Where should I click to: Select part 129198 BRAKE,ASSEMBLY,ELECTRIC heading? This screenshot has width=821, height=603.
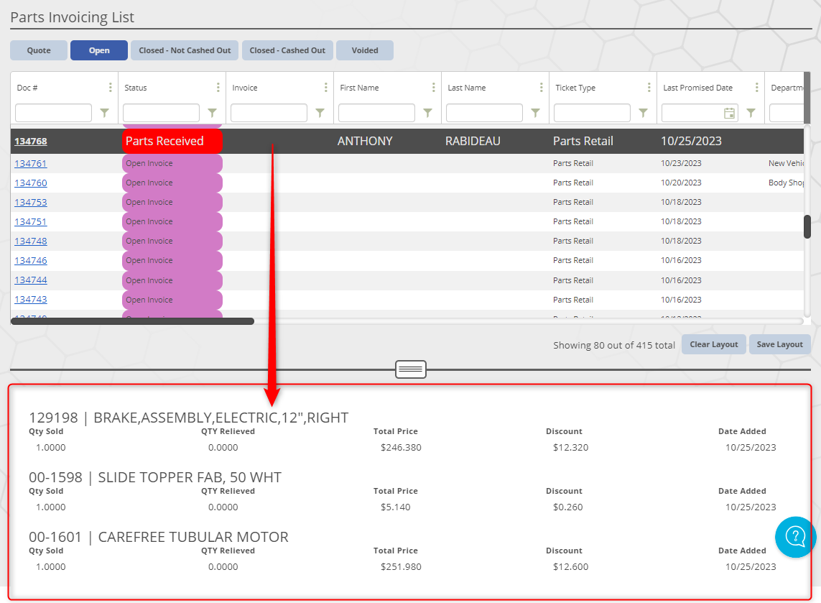pos(188,418)
